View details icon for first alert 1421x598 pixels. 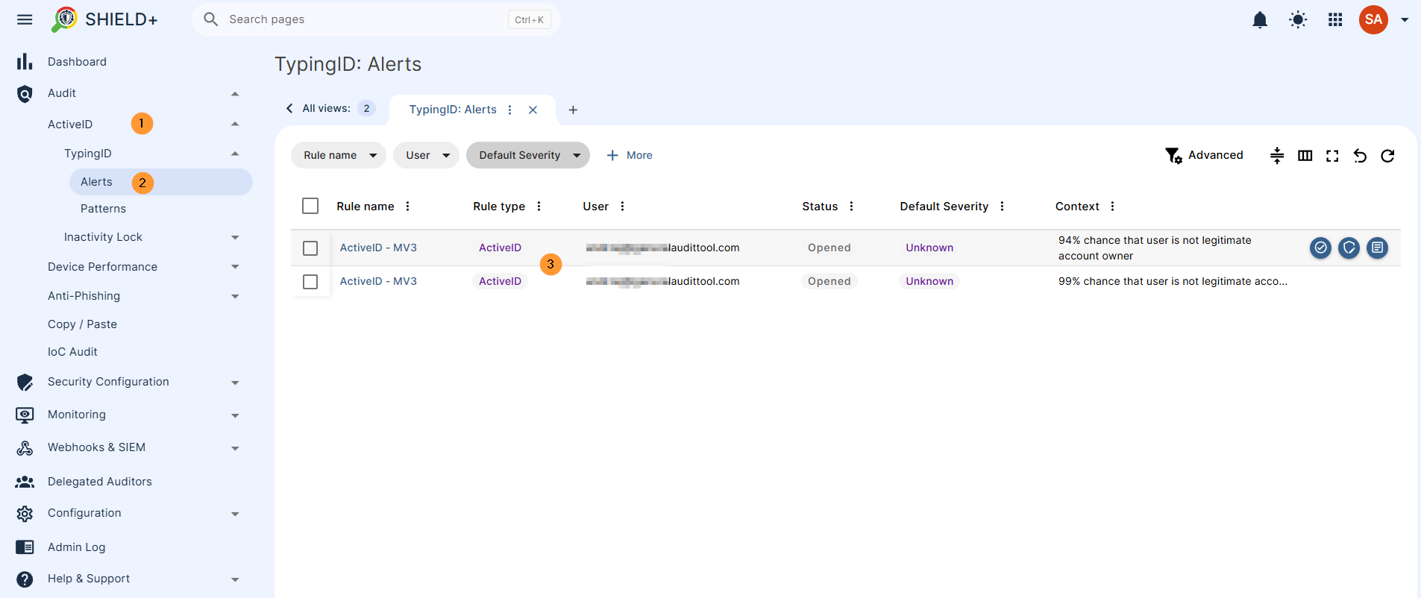click(1377, 248)
